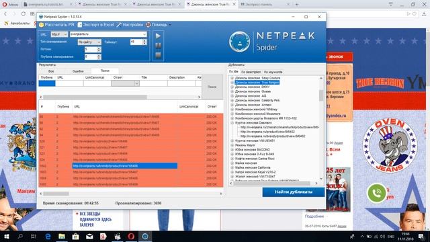This screenshot has height=242, width=430.
Task: Open the Windows Start menu
Action: pos(6,236)
